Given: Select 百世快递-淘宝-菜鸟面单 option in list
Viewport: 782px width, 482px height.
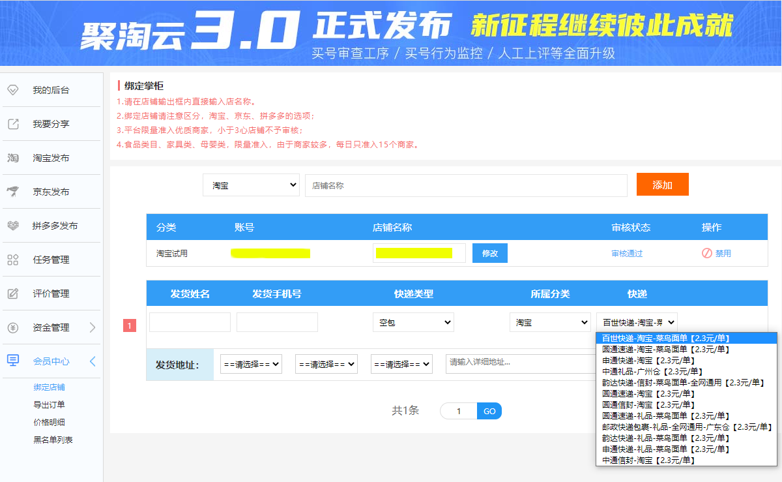Looking at the screenshot, I should 686,339.
